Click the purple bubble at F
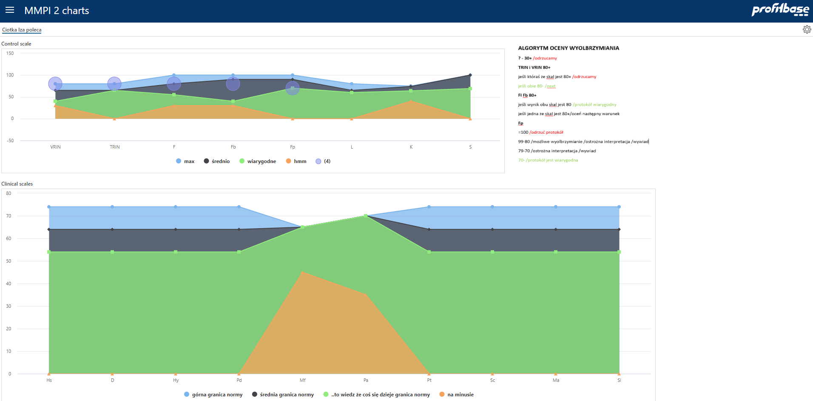 (174, 84)
